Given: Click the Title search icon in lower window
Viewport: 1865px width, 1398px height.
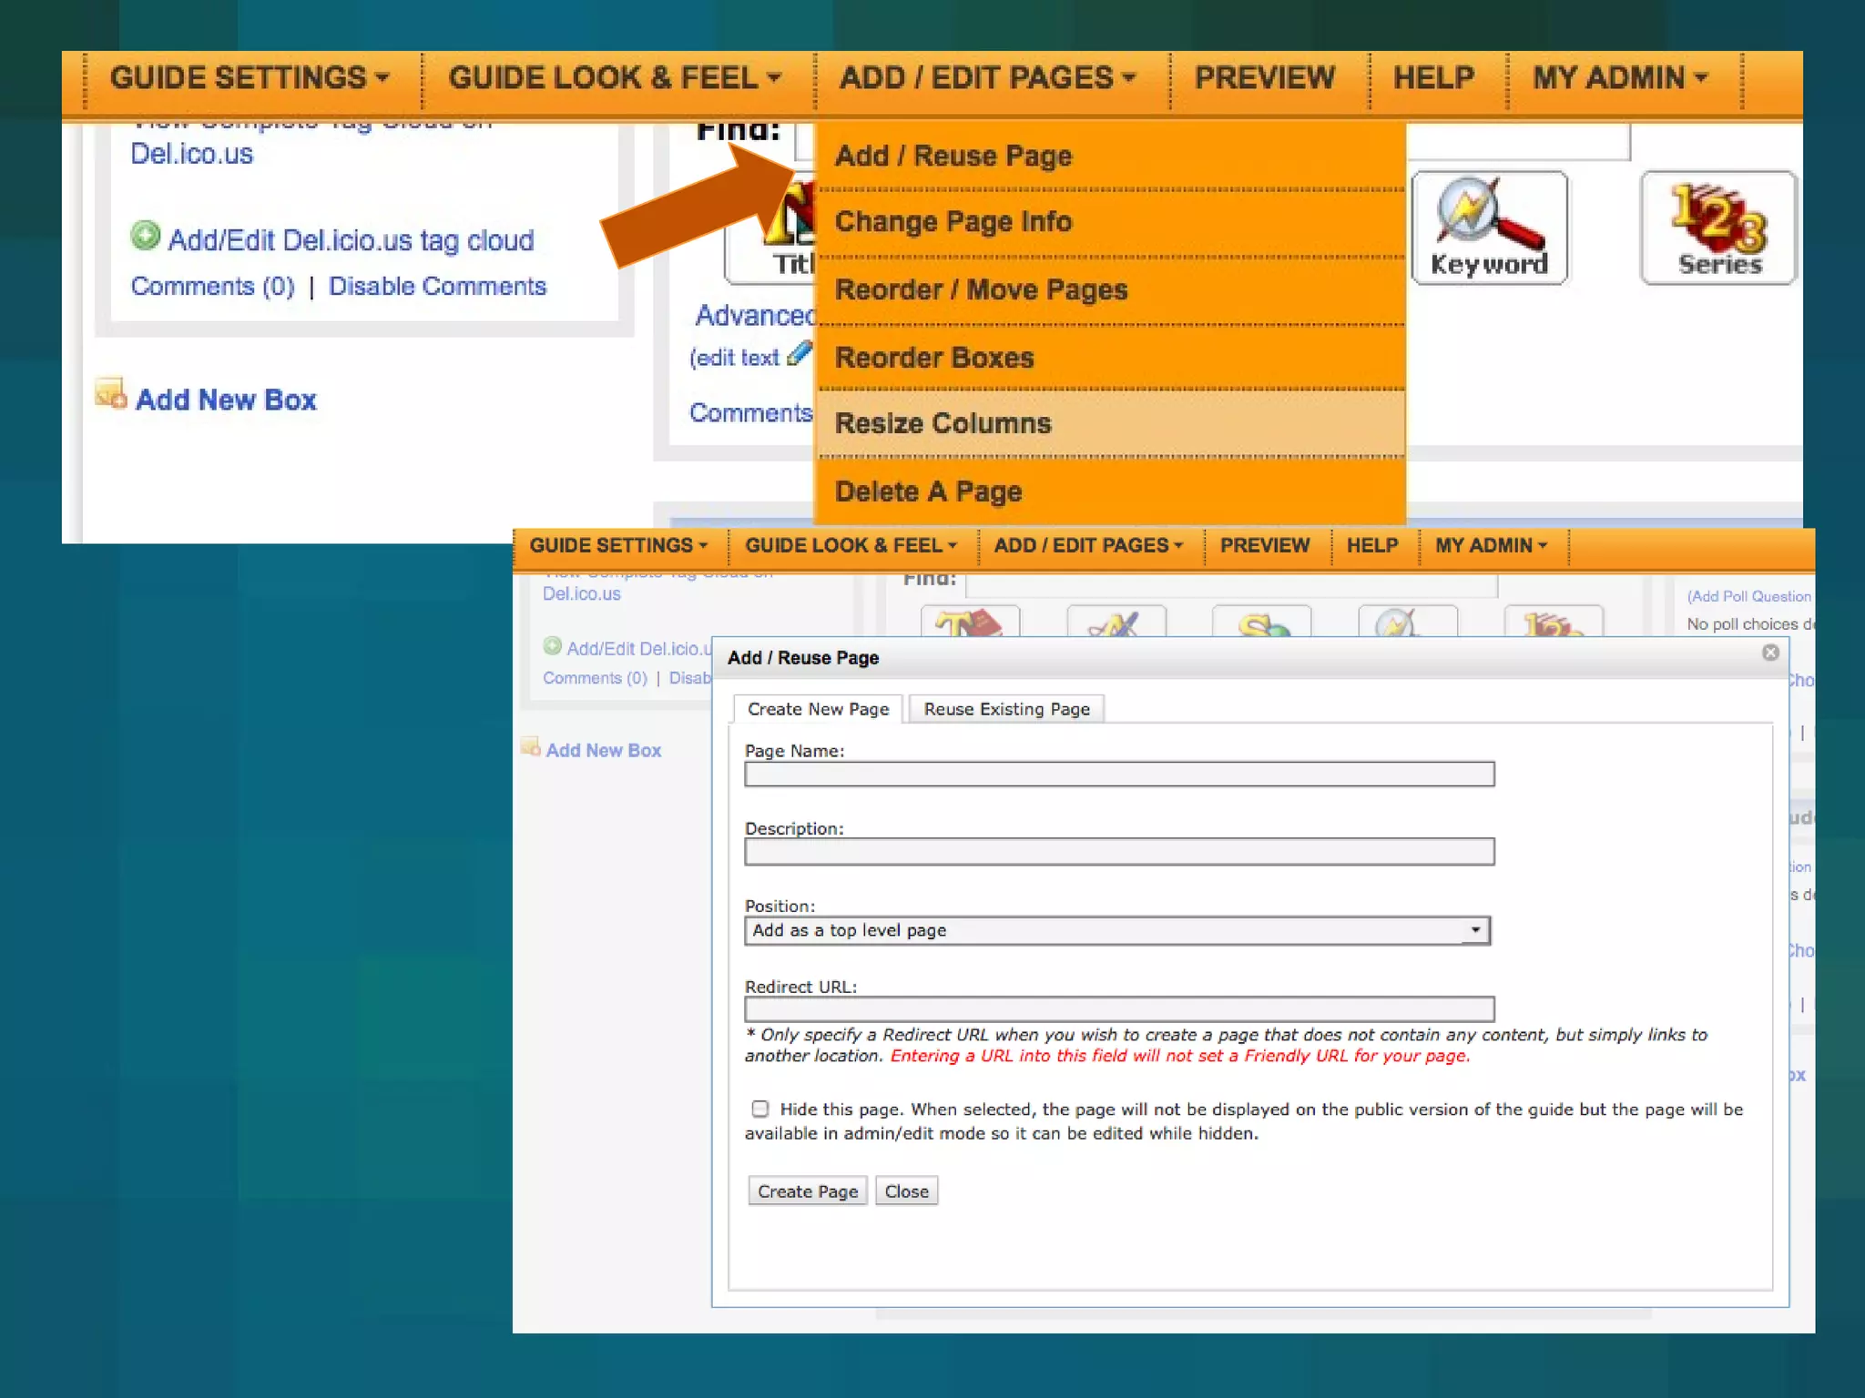Looking at the screenshot, I should point(970,622).
